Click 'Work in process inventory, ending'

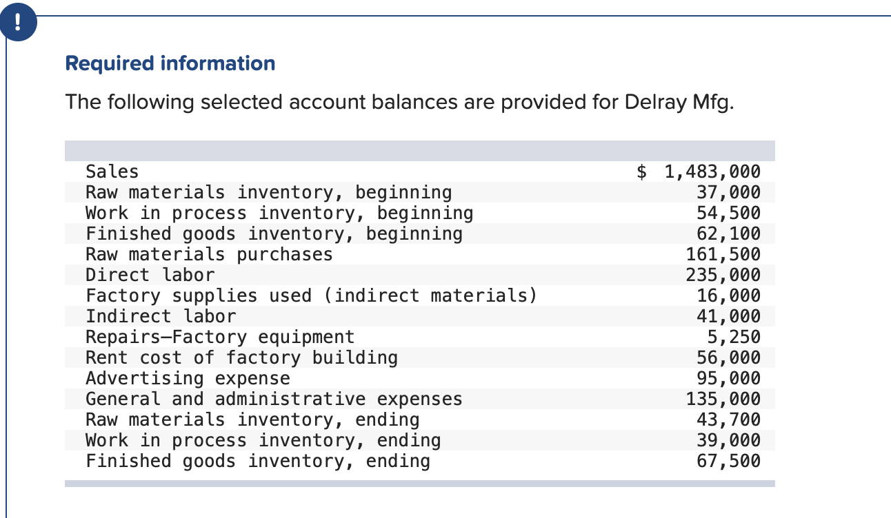(x=263, y=440)
